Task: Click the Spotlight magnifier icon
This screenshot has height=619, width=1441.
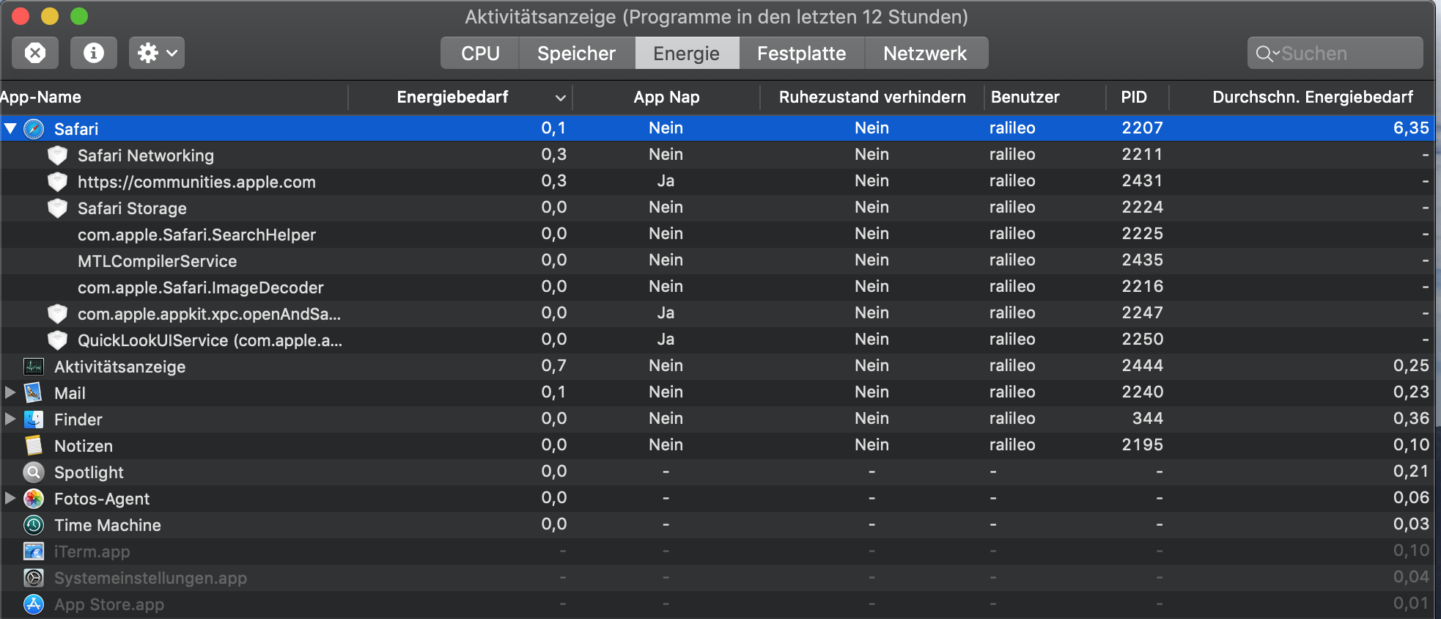Action: pyautogui.click(x=34, y=472)
